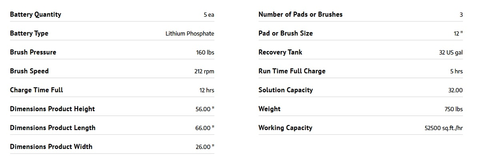
Task: Select the Dimensions Product Width label
Action: click(51, 147)
